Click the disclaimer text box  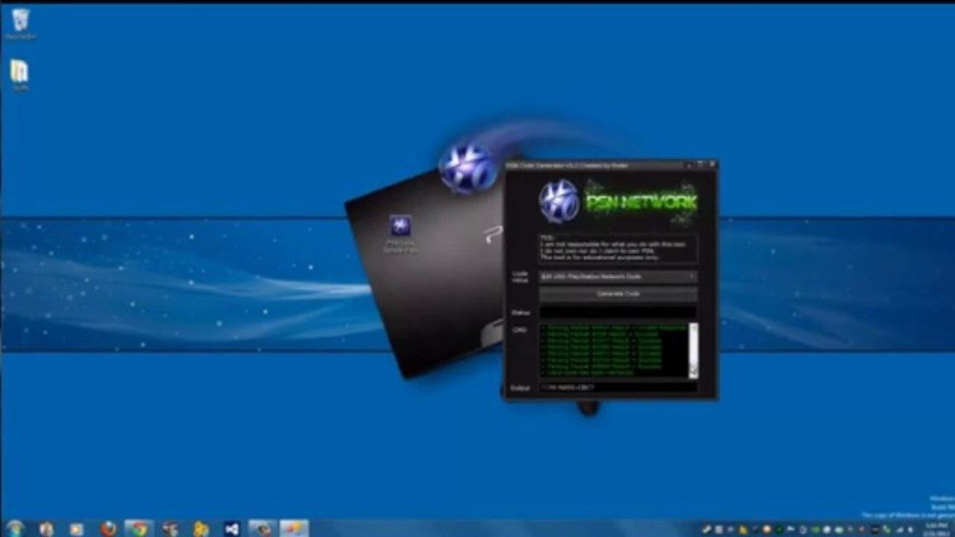pos(618,248)
